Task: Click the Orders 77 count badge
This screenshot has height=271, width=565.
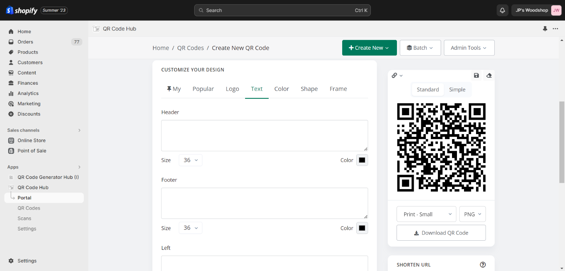Action: click(77, 42)
